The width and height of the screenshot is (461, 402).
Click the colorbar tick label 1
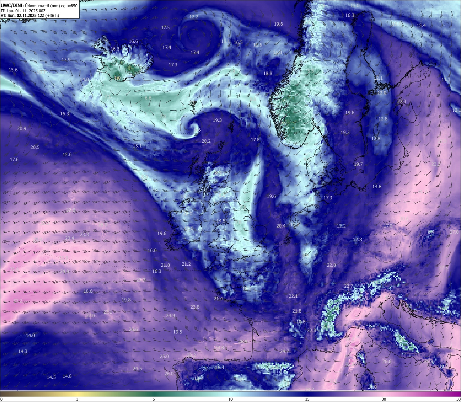[77, 399]
